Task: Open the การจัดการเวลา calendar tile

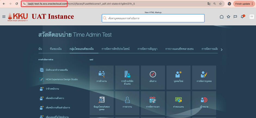Action: pyautogui.click(x=153, y=103)
